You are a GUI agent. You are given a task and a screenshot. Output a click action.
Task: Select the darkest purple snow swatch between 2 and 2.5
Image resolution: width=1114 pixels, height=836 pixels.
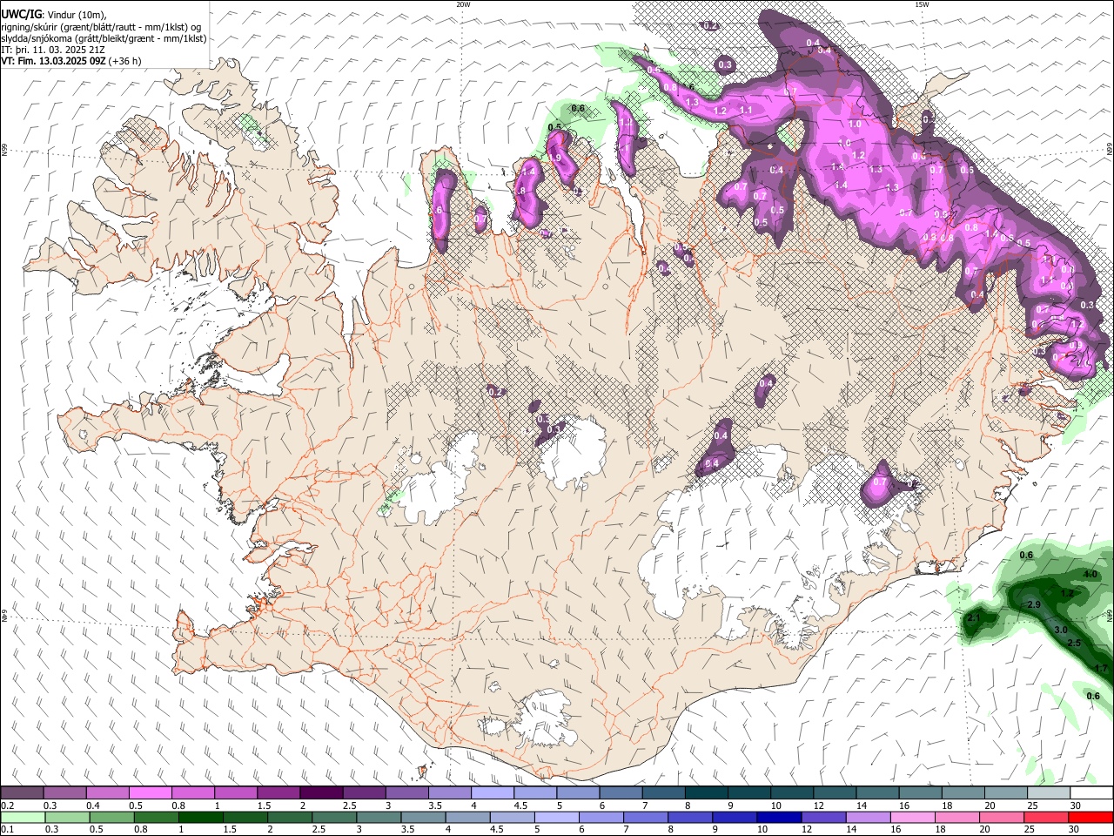320,793
